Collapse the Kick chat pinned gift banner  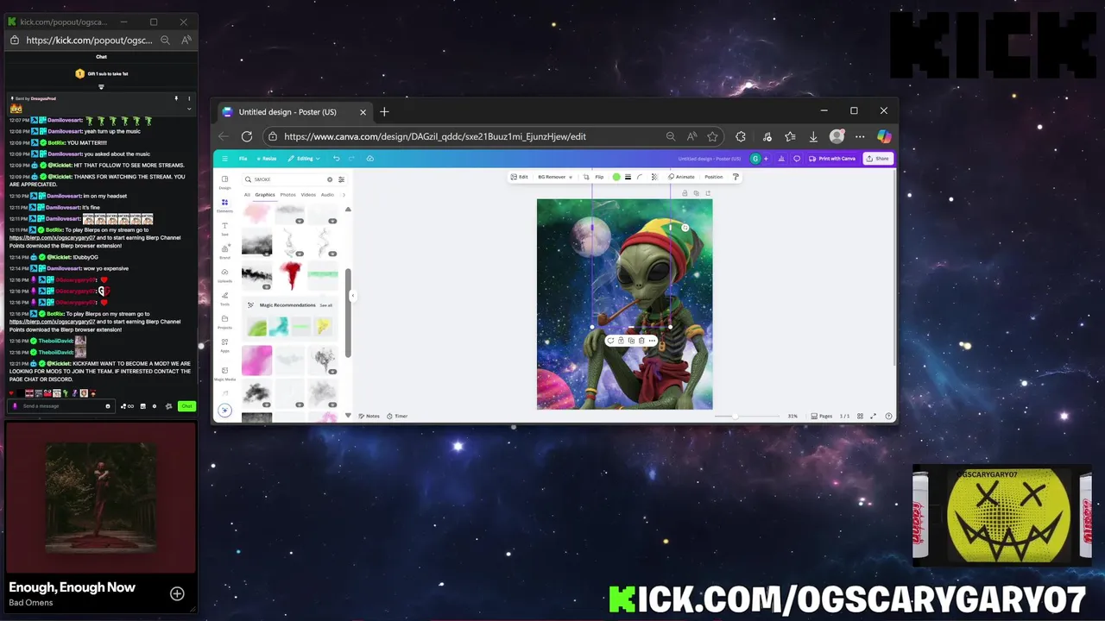pyautogui.click(x=101, y=86)
